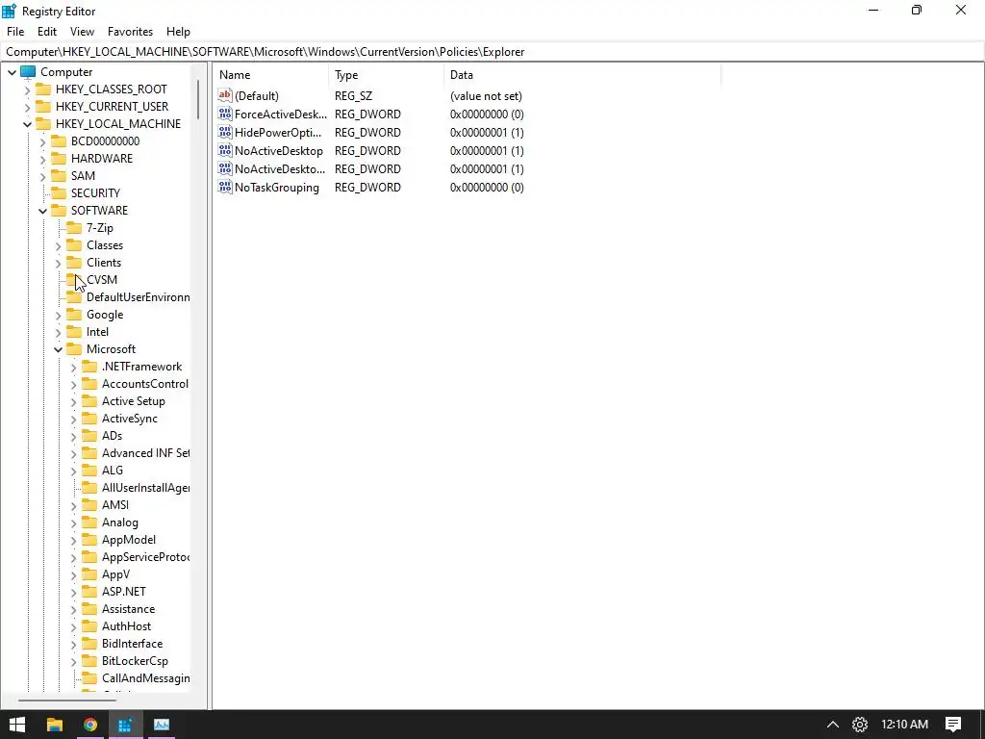985x739 pixels.
Task: Collapse the SOFTWARE key
Action: point(42,211)
